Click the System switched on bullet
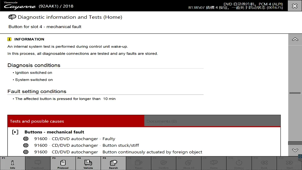 [x=34, y=80]
